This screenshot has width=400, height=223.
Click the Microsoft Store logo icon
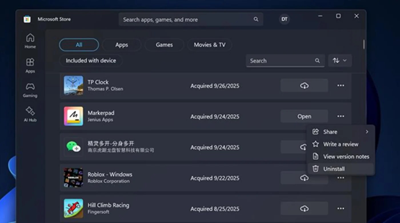tap(27, 19)
